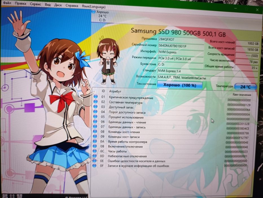Image resolution: width=263 pixels, height=198 pixels.
Task: Click the status icon for attribute 03
Action: pos(95,106)
